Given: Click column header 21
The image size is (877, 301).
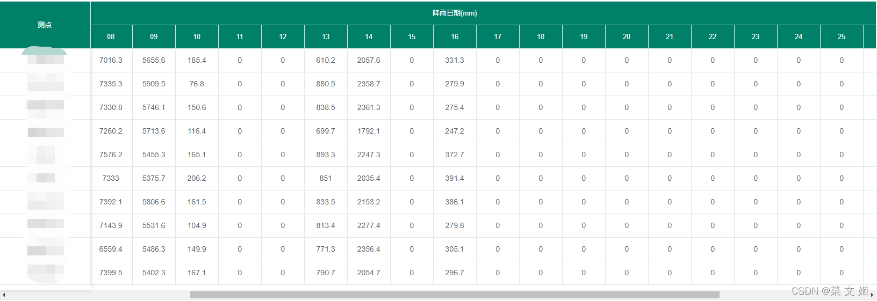Looking at the screenshot, I should pyautogui.click(x=670, y=36).
